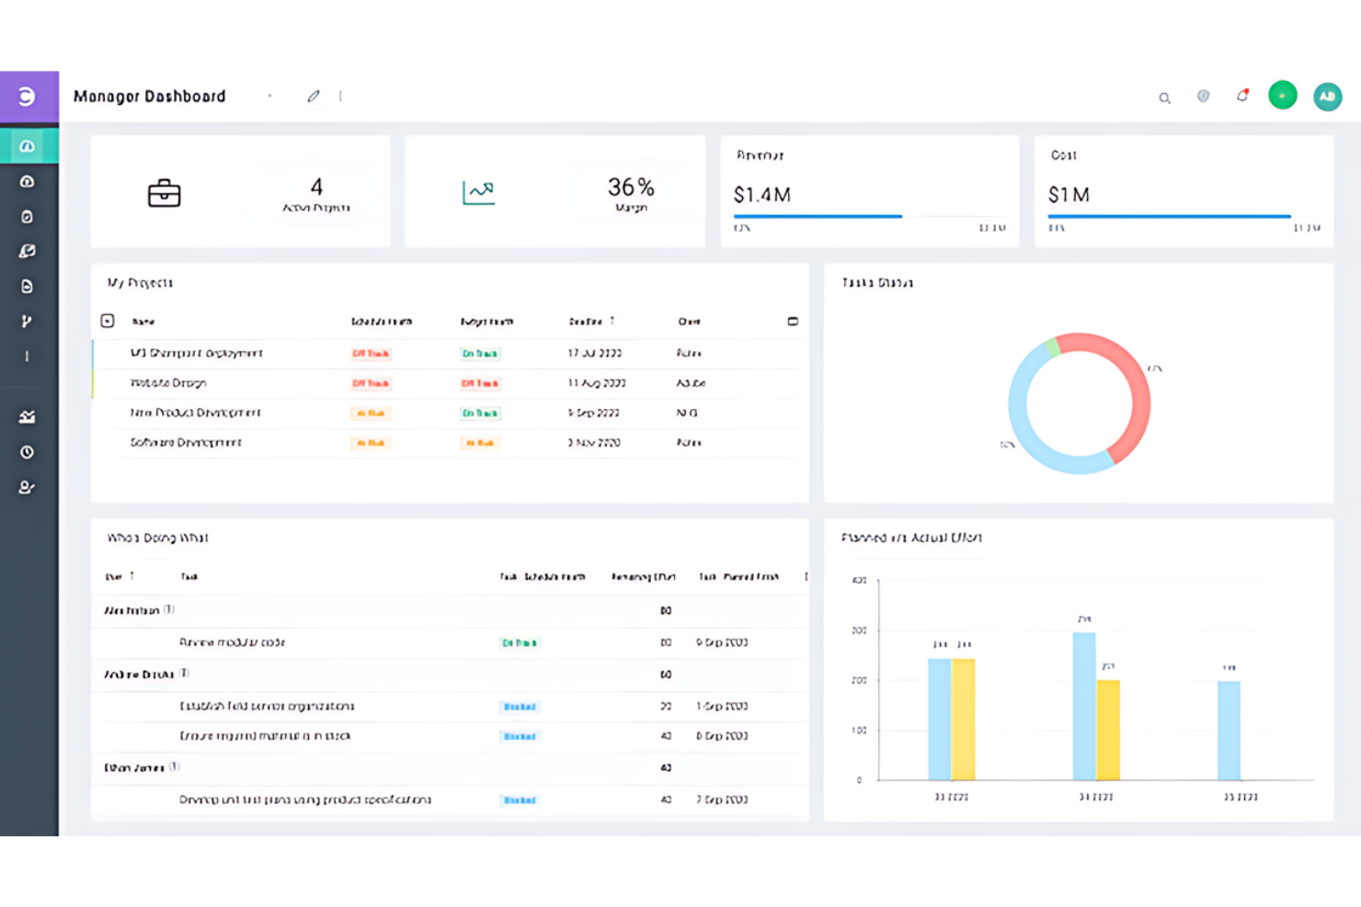Click the app logo atop the purple sidebar
The width and height of the screenshot is (1361, 907).
pos(27,96)
